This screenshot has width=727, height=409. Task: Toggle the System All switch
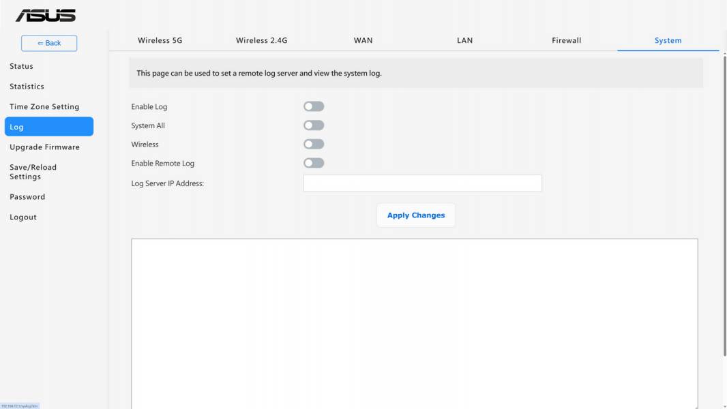314,125
